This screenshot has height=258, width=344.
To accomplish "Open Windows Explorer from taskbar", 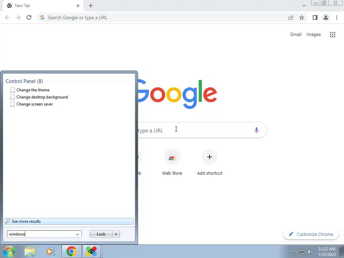I will (x=30, y=252).
